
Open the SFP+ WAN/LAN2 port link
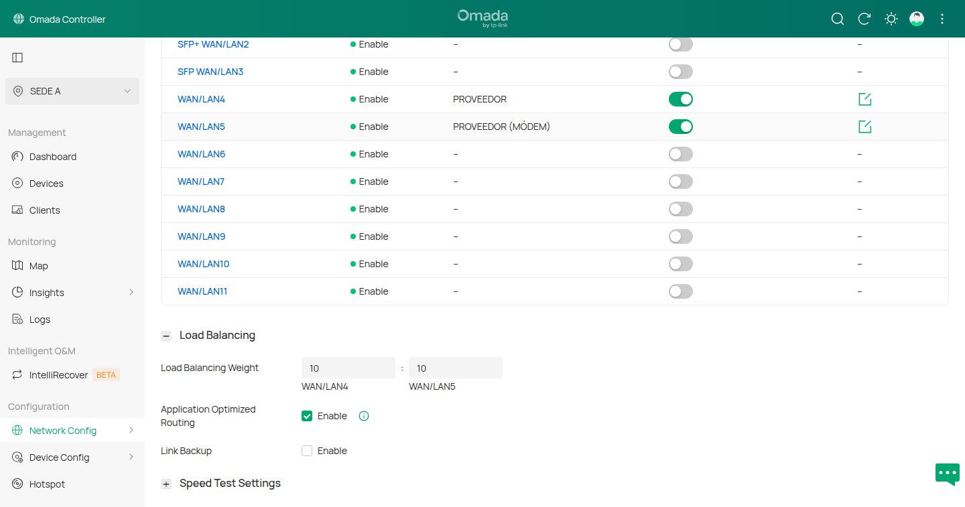click(x=213, y=44)
